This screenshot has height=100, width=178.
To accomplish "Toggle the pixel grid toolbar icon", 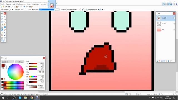I will pos(30,7).
